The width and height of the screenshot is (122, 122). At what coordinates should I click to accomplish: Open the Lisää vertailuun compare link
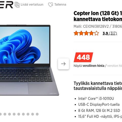(x=32, y=5)
